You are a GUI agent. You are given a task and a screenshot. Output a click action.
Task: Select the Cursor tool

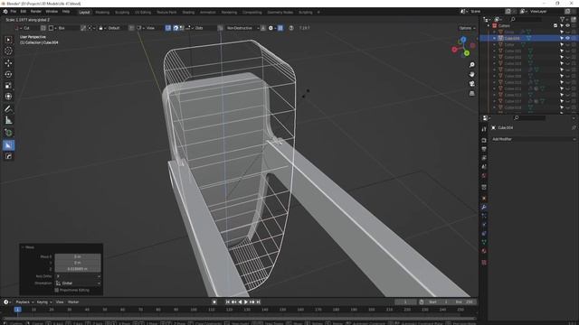[8, 51]
